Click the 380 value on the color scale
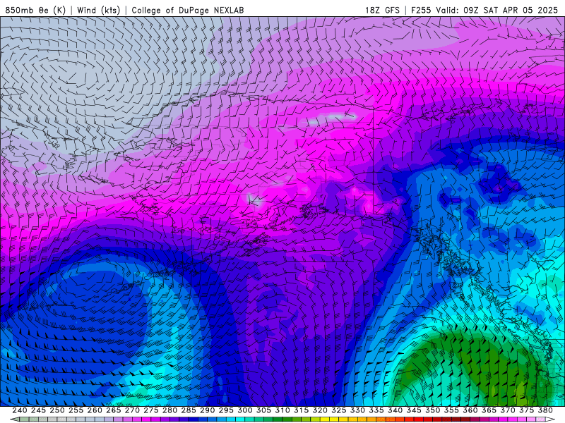The height and width of the screenshot is (423, 565). click(545, 410)
